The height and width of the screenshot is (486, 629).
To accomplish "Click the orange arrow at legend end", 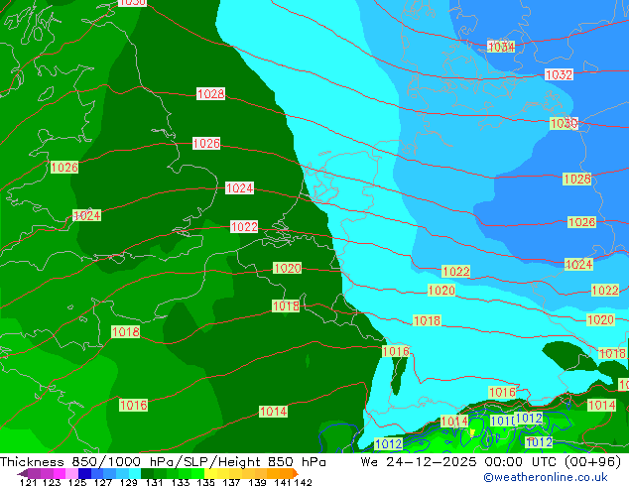I will coord(295,473).
